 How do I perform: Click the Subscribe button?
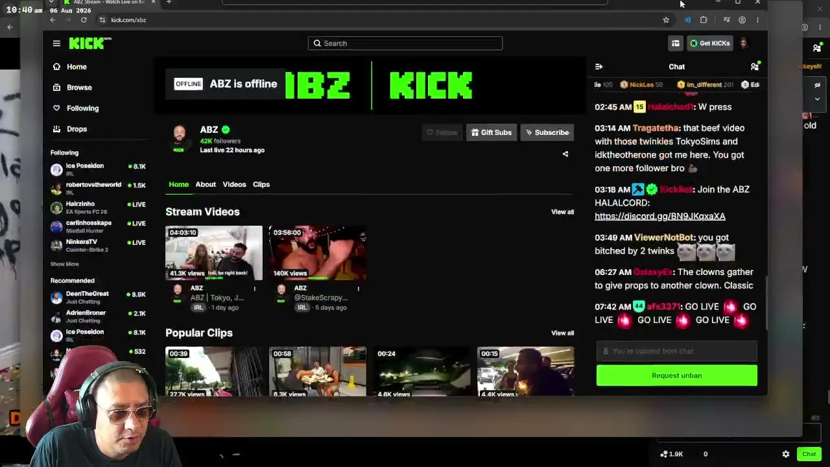(547, 132)
